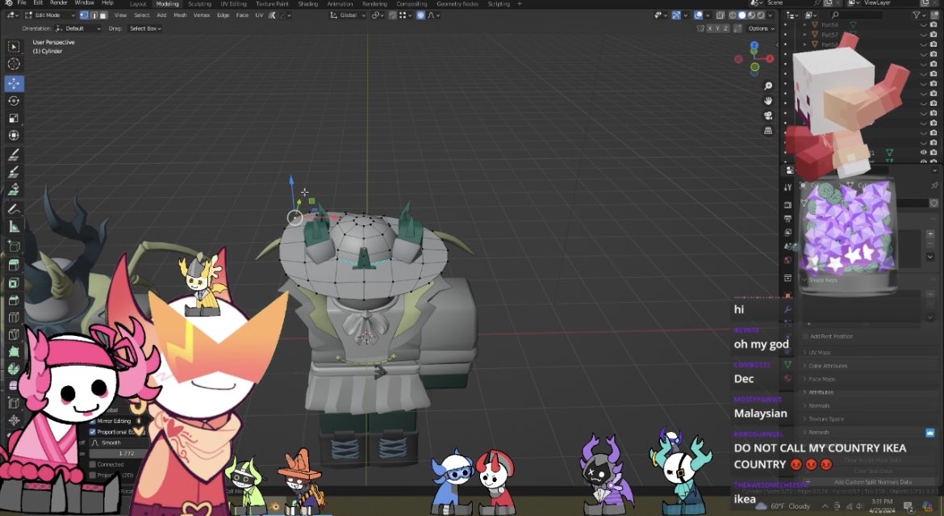Image resolution: width=944 pixels, height=516 pixels.
Task: Open the Object Data green triangle tab
Action: tap(787, 364)
